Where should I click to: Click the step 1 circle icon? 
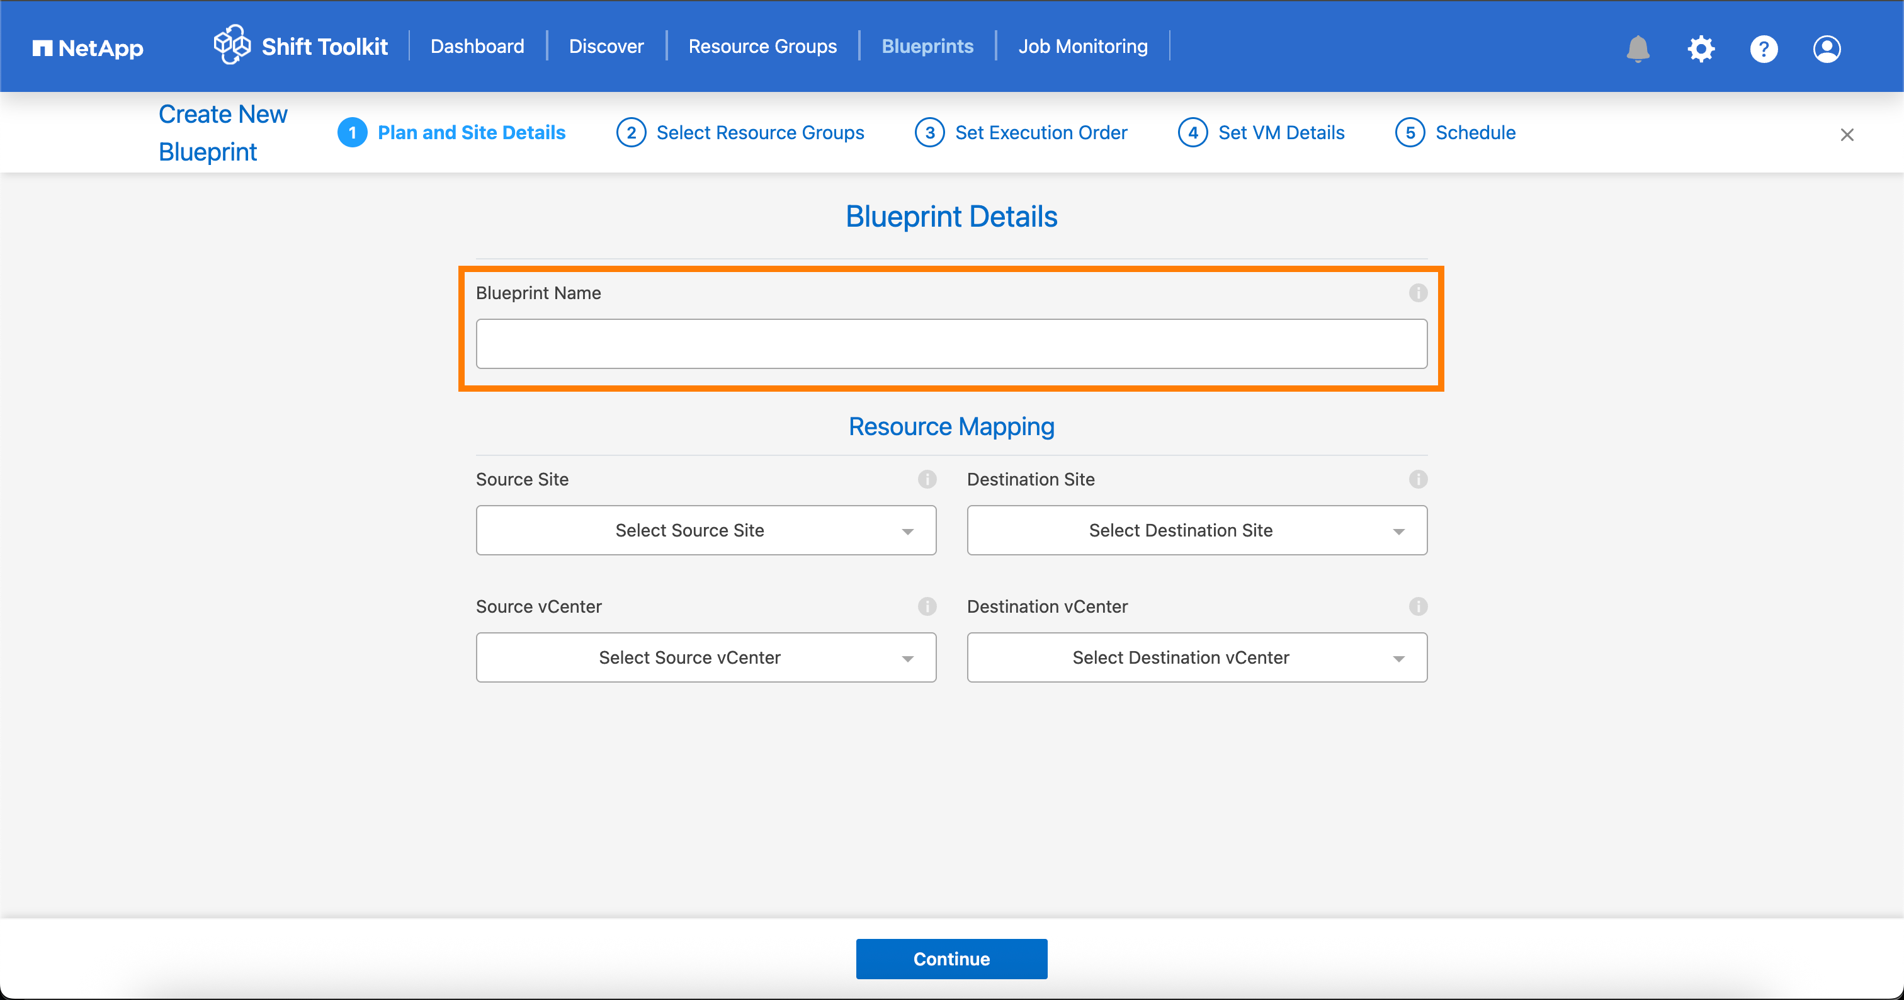353,132
